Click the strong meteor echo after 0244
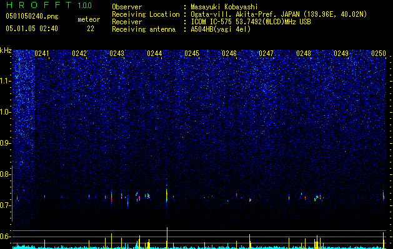Screen dimensions: 393x249 point(167,195)
